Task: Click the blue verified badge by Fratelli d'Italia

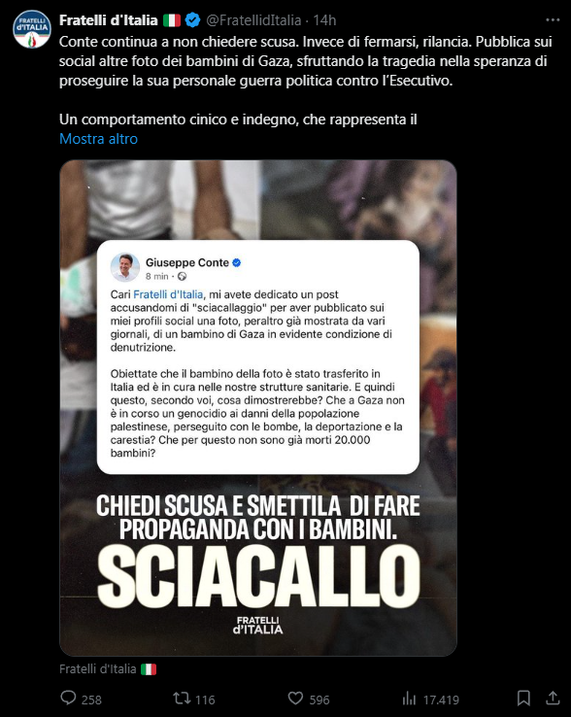Action: point(192,20)
